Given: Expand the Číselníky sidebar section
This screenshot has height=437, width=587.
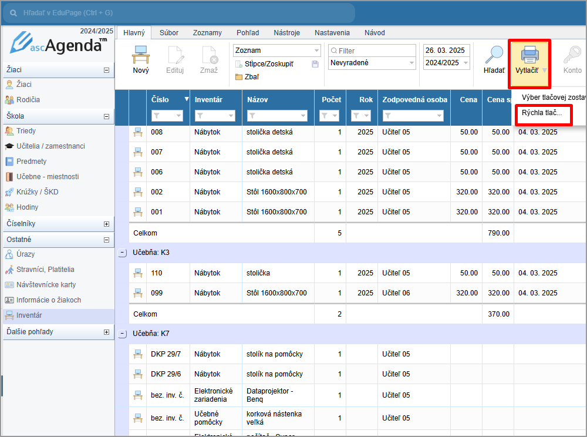Looking at the screenshot, I should coord(106,224).
